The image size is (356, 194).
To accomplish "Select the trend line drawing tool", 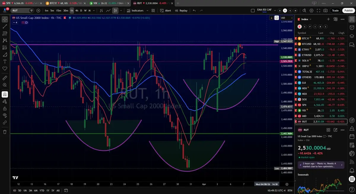I will [x=5, y=26].
